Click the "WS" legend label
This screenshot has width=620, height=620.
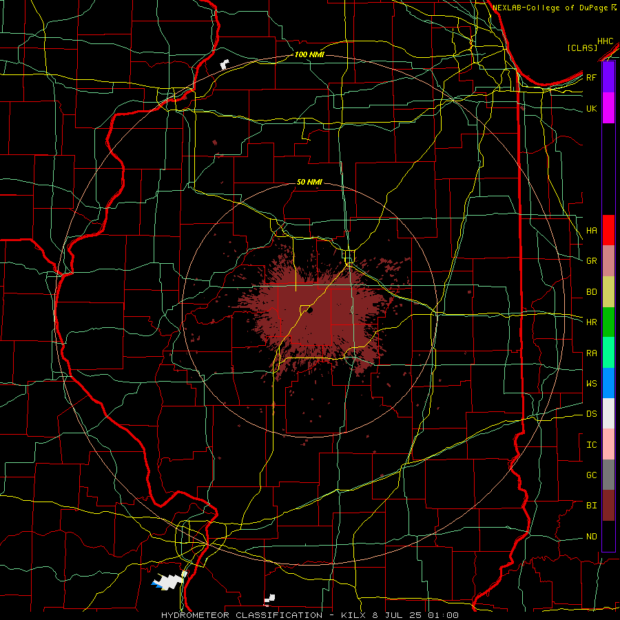592,384
